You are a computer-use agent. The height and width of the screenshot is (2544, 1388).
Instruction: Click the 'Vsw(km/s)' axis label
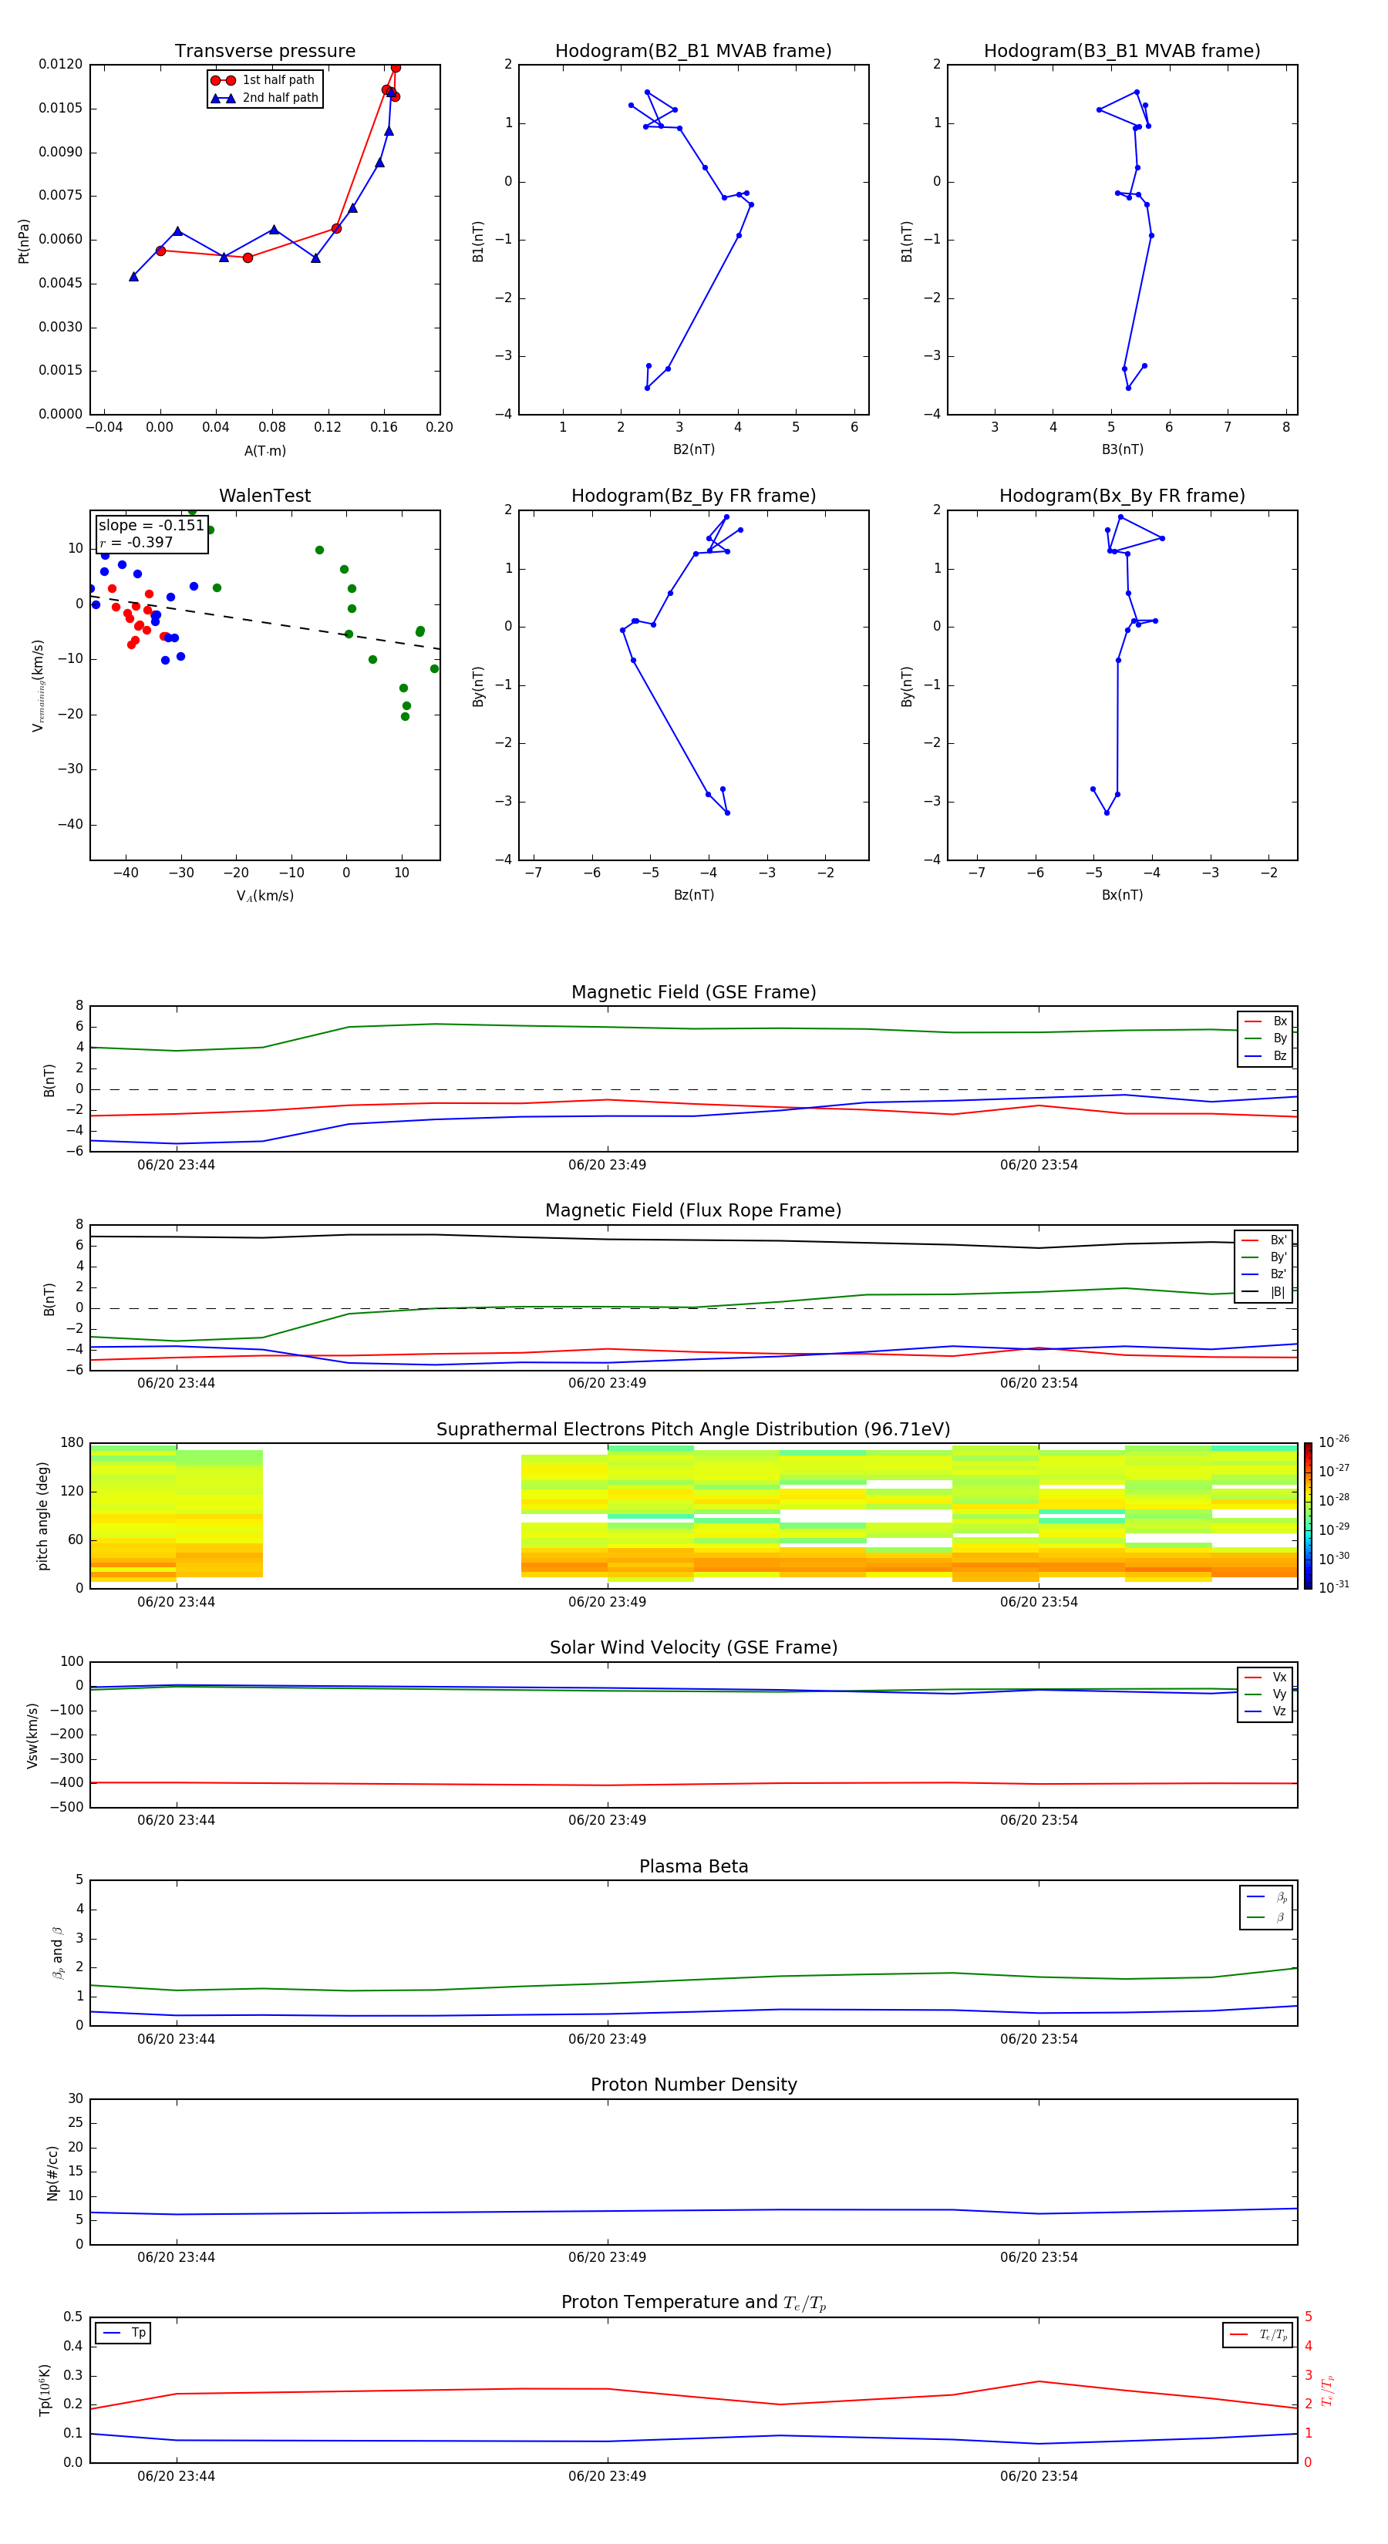click(x=32, y=1735)
